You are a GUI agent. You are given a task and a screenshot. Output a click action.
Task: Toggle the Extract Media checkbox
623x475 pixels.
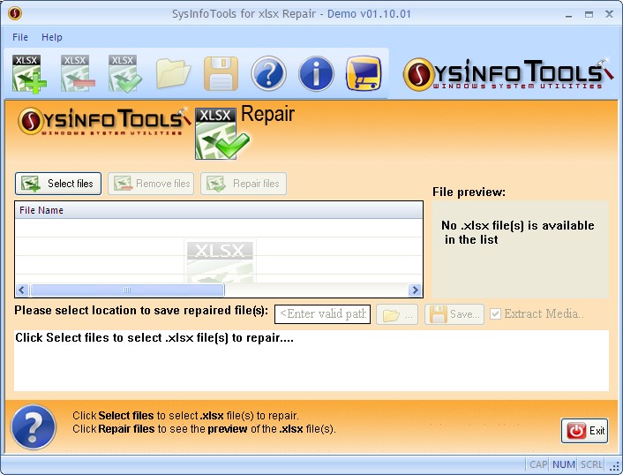click(x=496, y=314)
